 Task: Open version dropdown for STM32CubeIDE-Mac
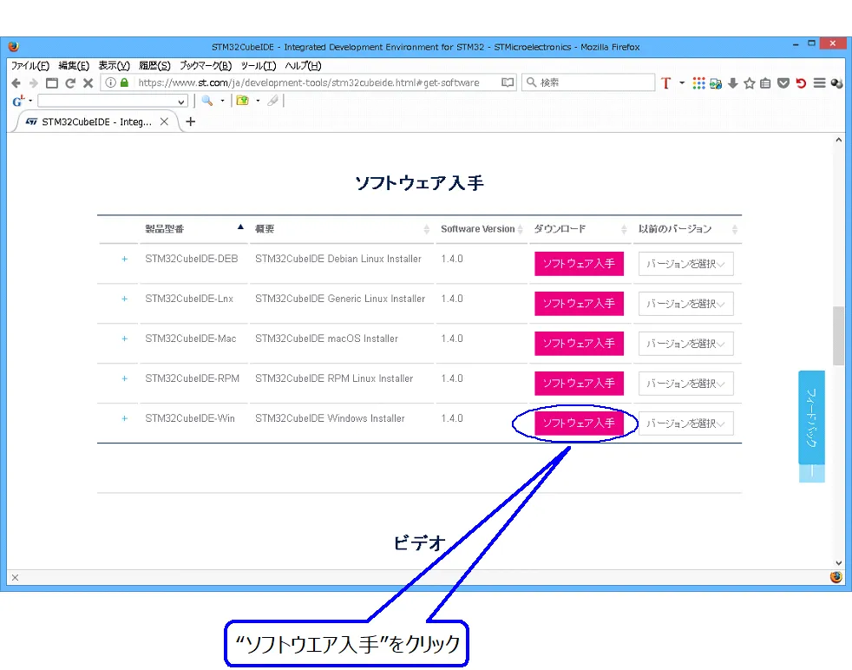[685, 344]
